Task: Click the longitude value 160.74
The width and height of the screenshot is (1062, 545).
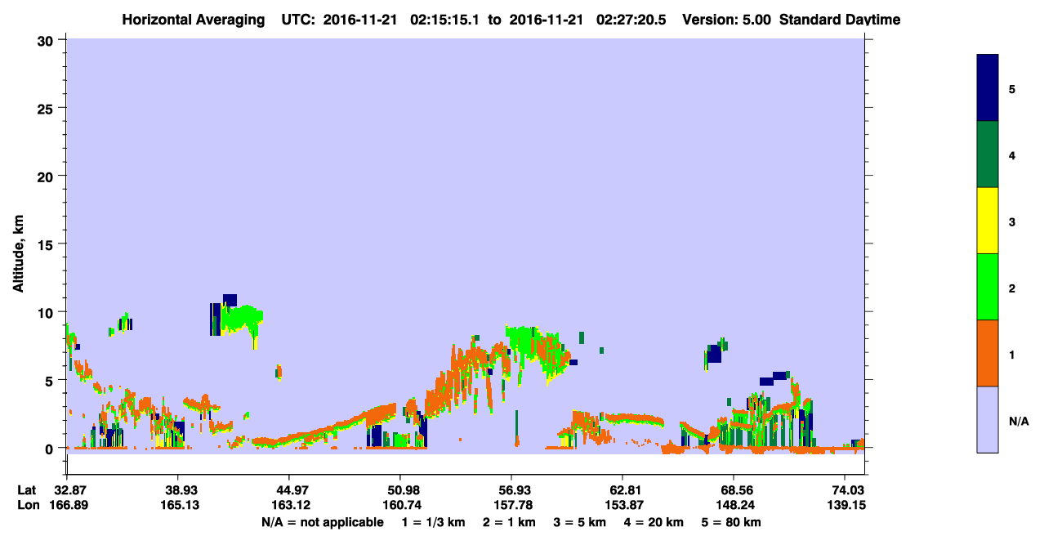Action: [400, 505]
